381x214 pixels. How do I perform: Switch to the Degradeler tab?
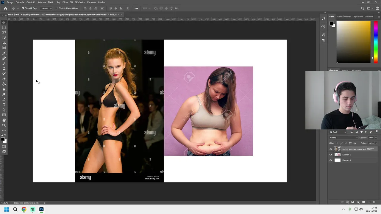coord(358,17)
